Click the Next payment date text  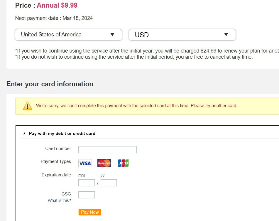pyautogui.click(x=54, y=18)
